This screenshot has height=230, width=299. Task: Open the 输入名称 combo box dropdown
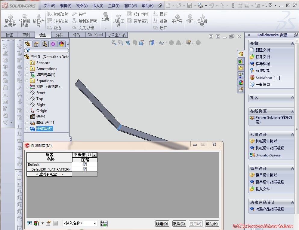point(95,223)
